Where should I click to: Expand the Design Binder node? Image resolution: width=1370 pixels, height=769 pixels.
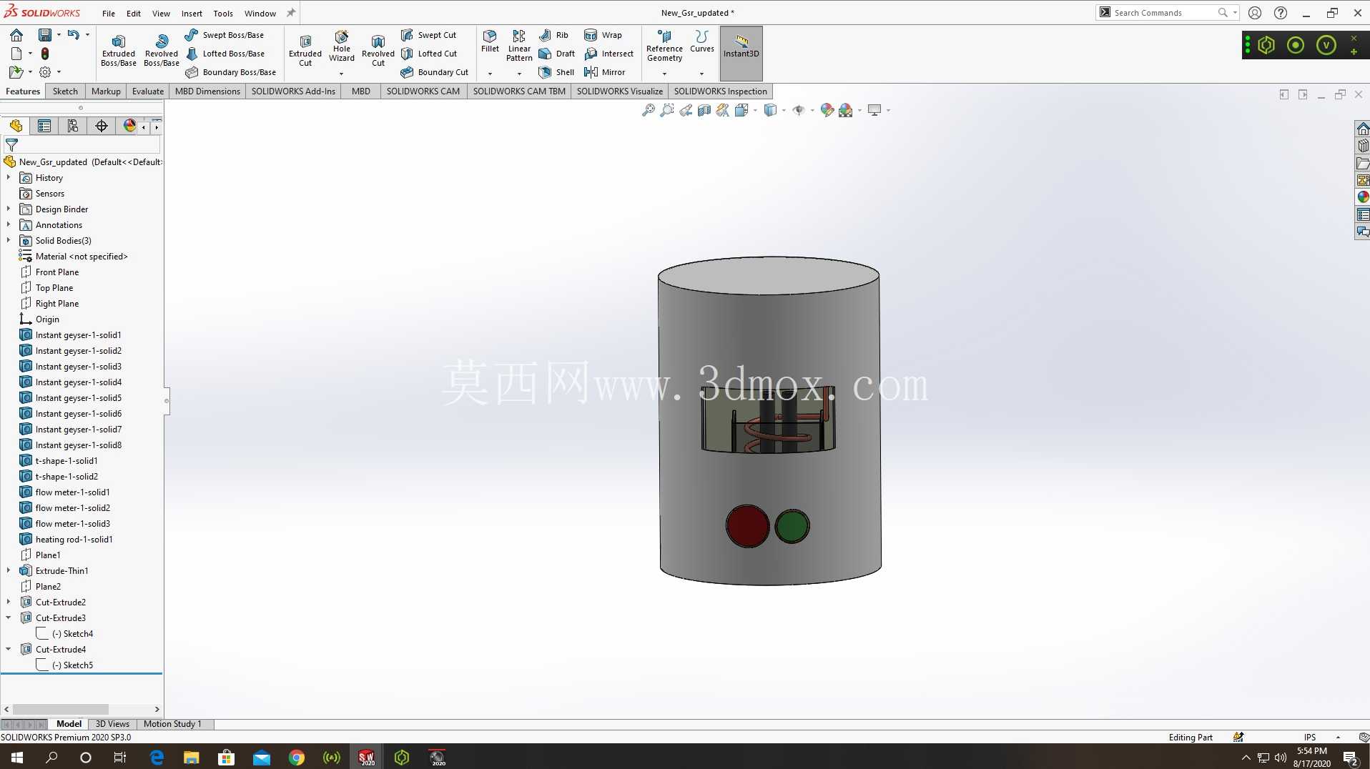[9, 209]
